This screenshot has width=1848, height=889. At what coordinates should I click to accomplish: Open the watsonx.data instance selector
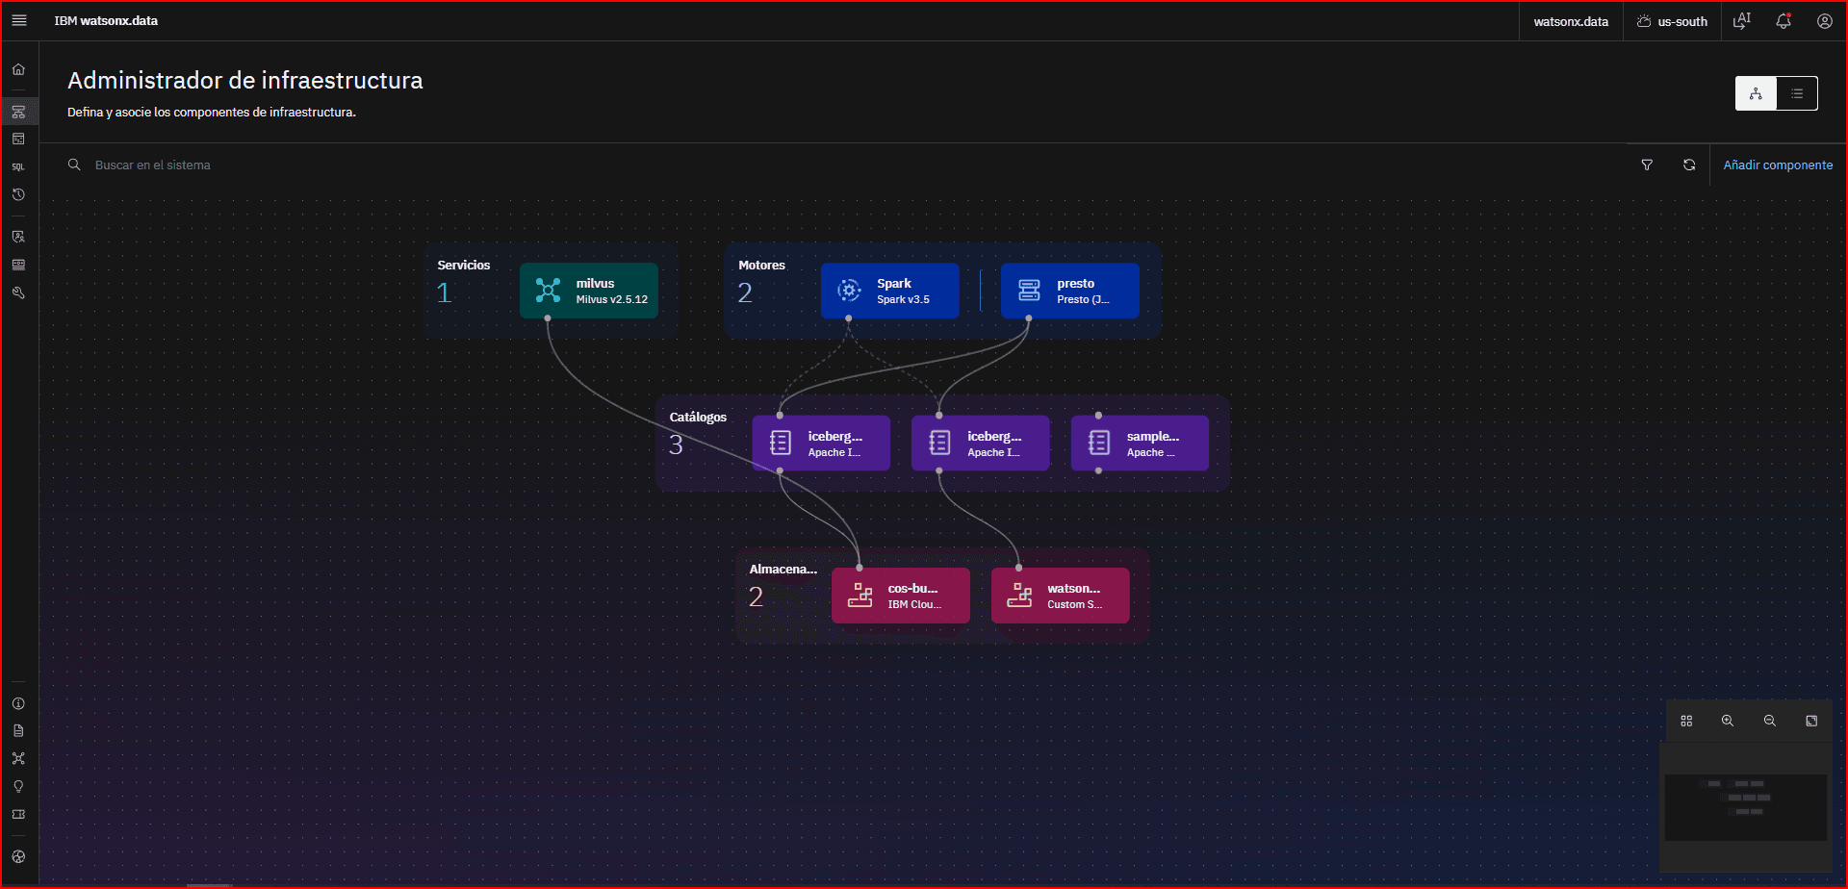tap(1571, 21)
